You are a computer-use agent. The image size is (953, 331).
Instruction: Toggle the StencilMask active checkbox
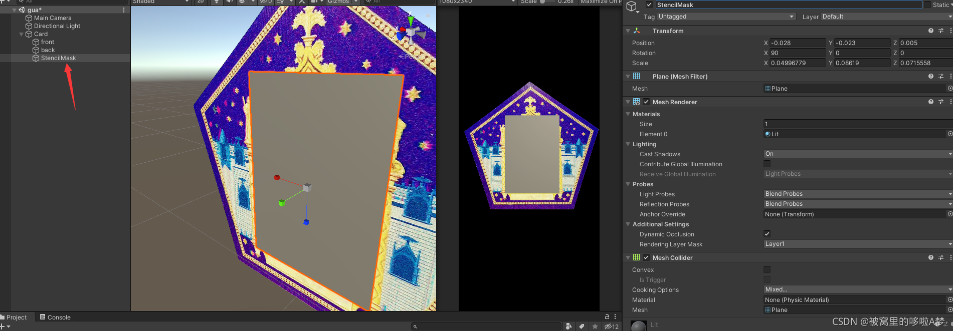649,5
